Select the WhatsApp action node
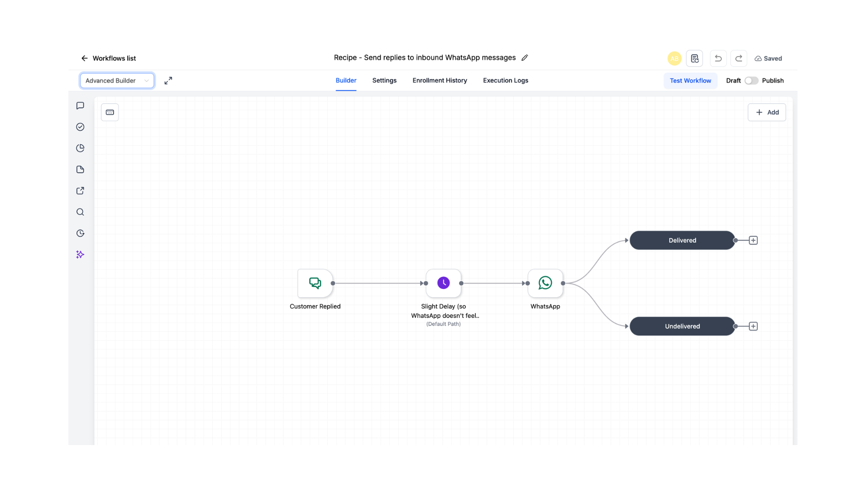Viewport: 866px width, 487px height. pyautogui.click(x=545, y=283)
